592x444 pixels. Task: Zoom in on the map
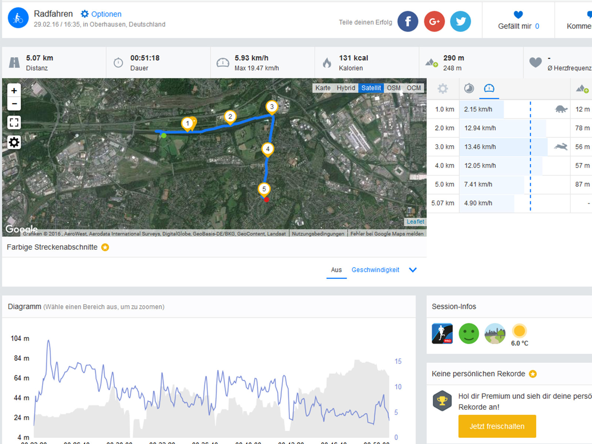pyautogui.click(x=14, y=90)
